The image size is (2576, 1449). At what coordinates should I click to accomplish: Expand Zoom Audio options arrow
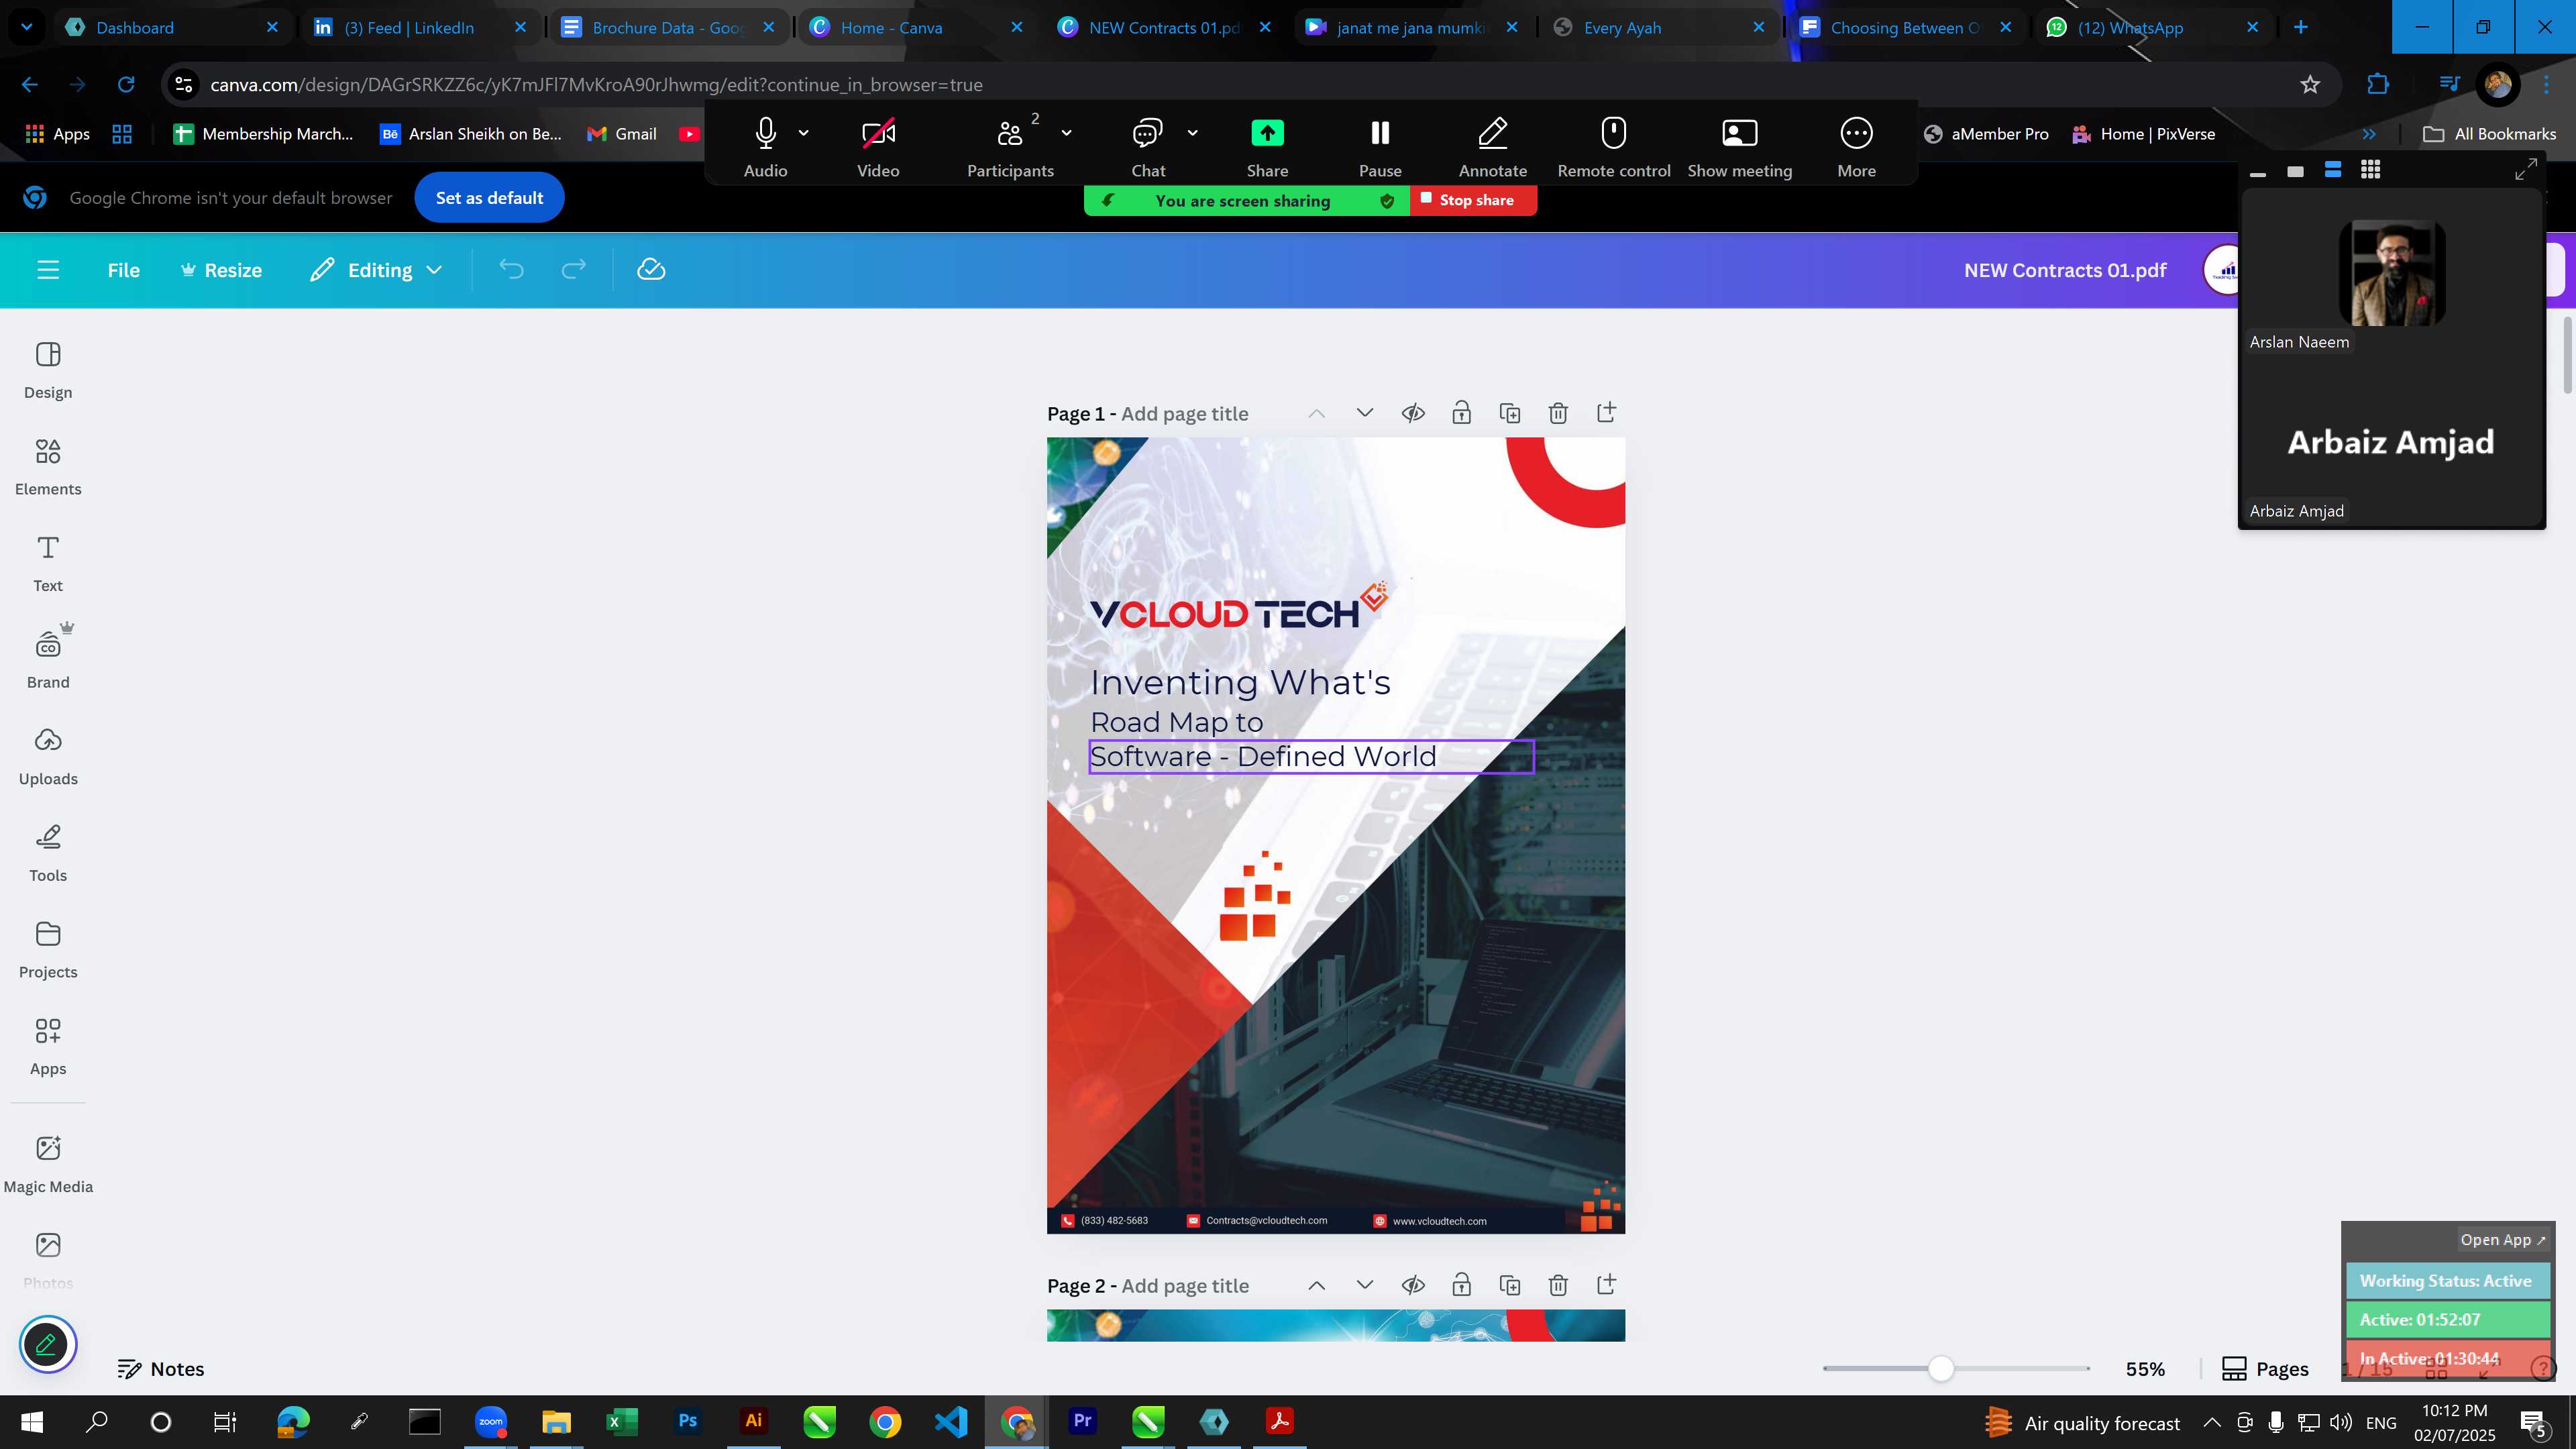804,132
